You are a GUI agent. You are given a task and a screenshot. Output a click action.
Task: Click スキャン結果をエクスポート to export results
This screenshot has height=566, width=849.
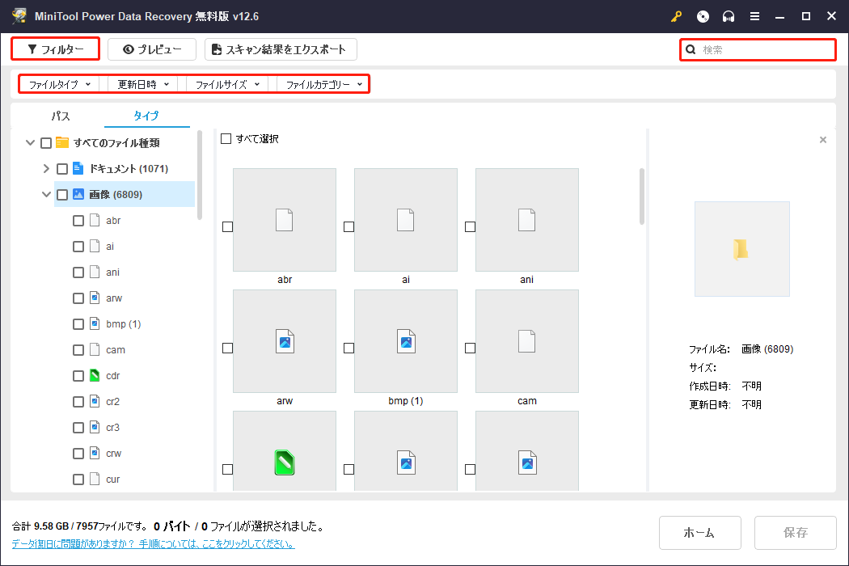point(281,49)
